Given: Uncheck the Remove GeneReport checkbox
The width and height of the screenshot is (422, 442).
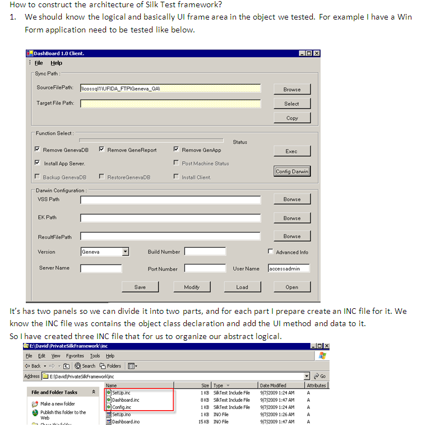Looking at the screenshot, I should coord(101,149).
